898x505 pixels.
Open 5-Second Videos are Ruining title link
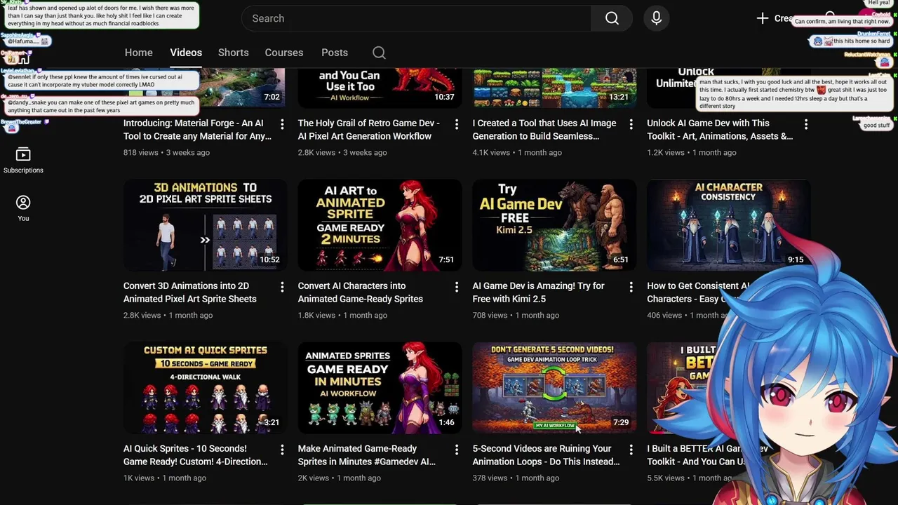(546, 455)
